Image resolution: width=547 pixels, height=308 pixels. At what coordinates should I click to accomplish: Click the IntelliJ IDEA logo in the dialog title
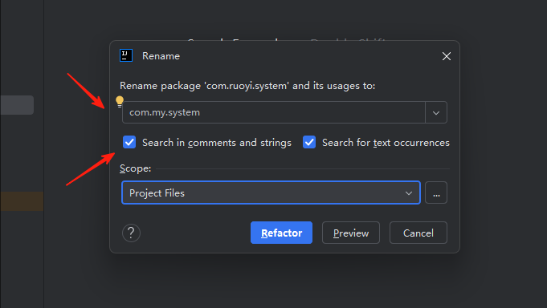click(x=126, y=55)
